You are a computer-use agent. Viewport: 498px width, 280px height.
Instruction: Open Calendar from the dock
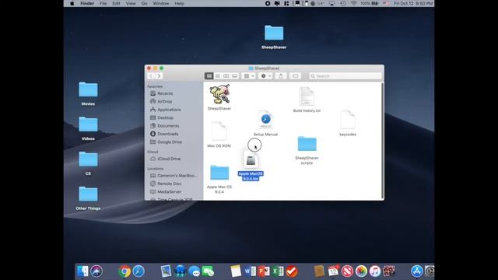coord(334,271)
